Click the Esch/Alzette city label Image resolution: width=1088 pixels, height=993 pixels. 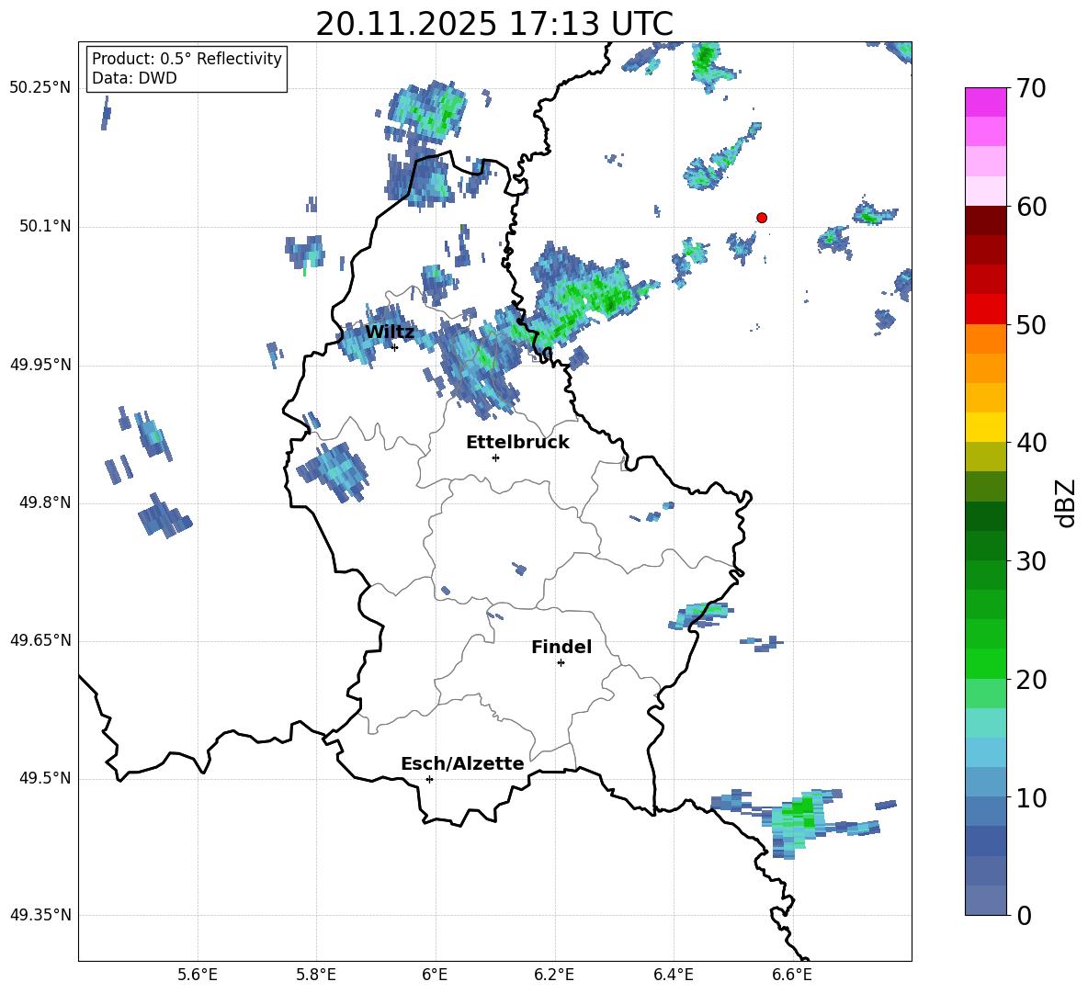click(462, 763)
